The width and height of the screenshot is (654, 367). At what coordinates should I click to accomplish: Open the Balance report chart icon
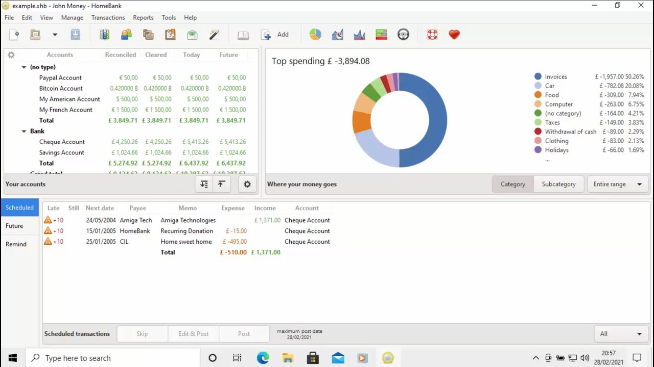[x=359, y=35]
